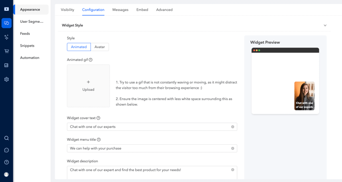Viewport: 342px width, 182px height.
Task: Upload an animated gif file
Action: 88,86
